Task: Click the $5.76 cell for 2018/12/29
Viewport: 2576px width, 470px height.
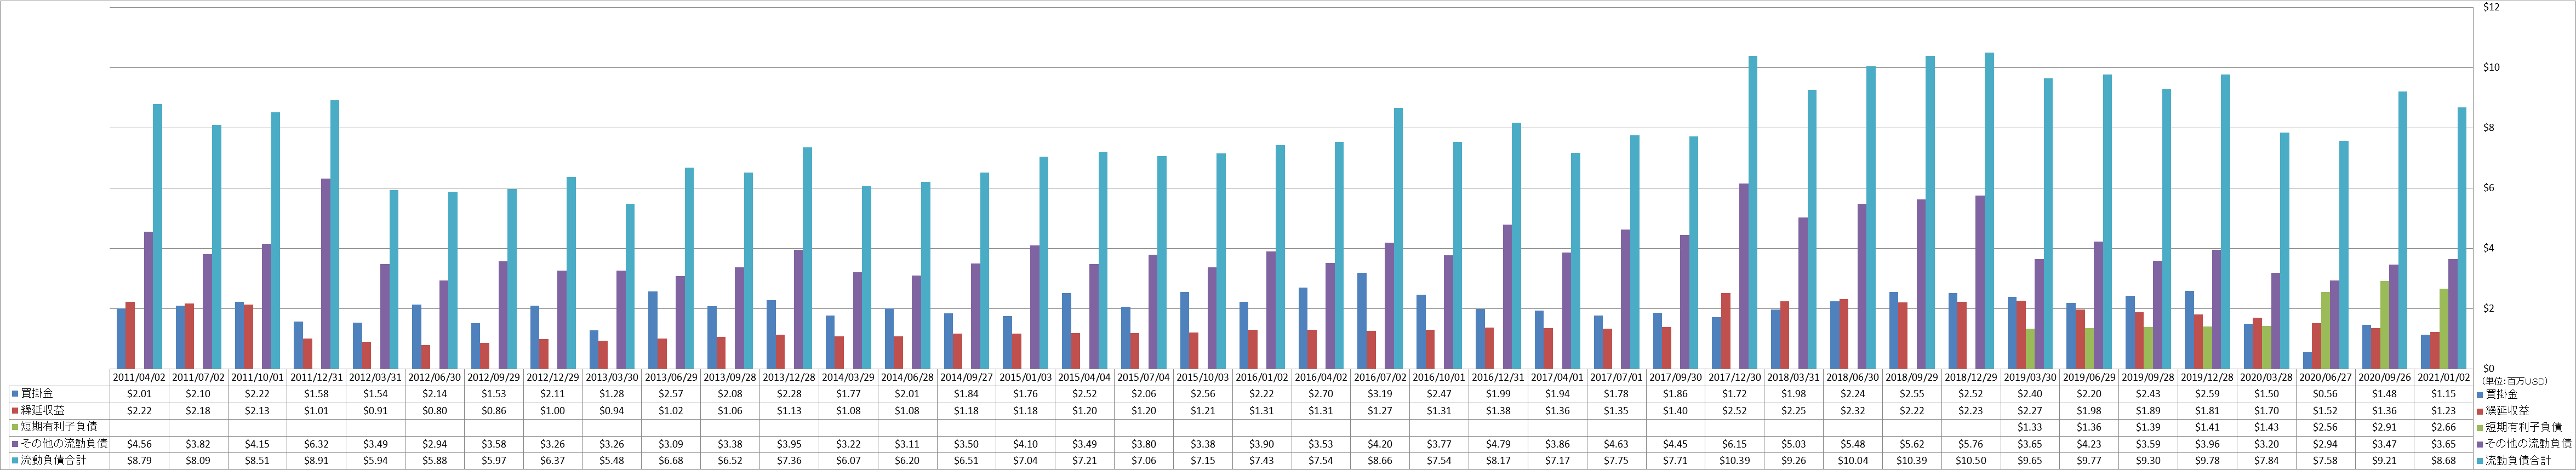Action: point(1972,443)
